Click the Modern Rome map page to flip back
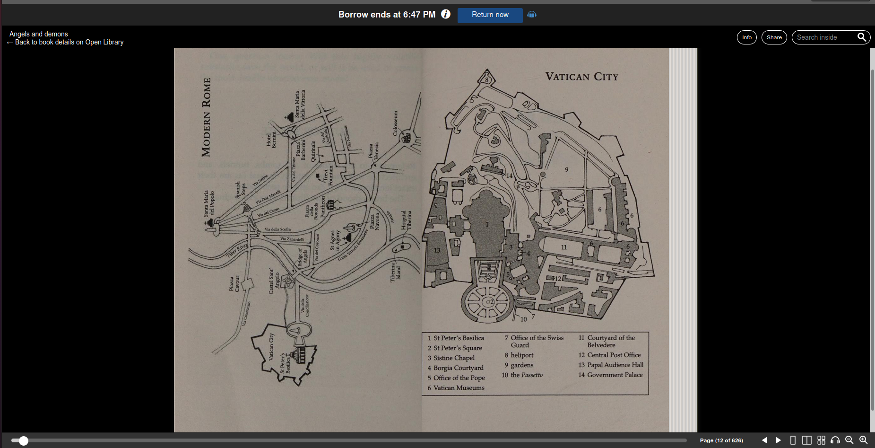Image resolution: width=875 pixels, height=448 pixels. click(x=298, y=240)
